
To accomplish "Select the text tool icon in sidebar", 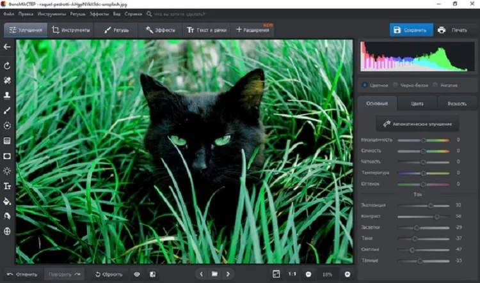I will pyautogui.click(x=7, y=186).
